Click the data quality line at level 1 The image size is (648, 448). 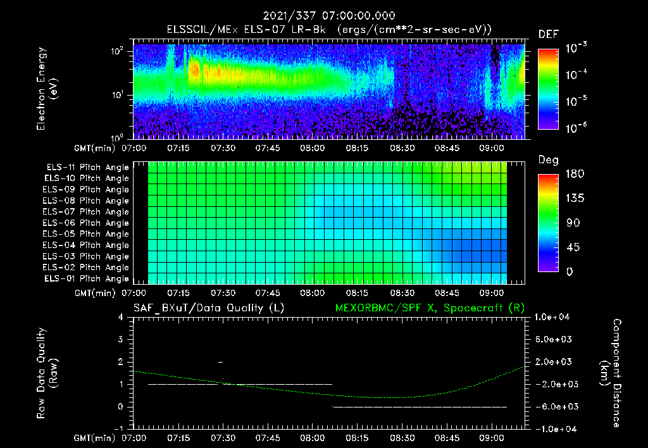tap(240, 384)
